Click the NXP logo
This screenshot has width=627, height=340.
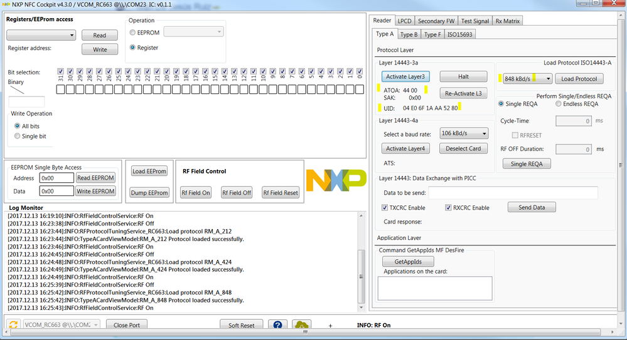click(336, 180)
